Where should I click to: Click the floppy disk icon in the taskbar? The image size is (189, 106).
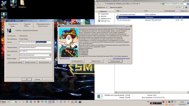50,102
